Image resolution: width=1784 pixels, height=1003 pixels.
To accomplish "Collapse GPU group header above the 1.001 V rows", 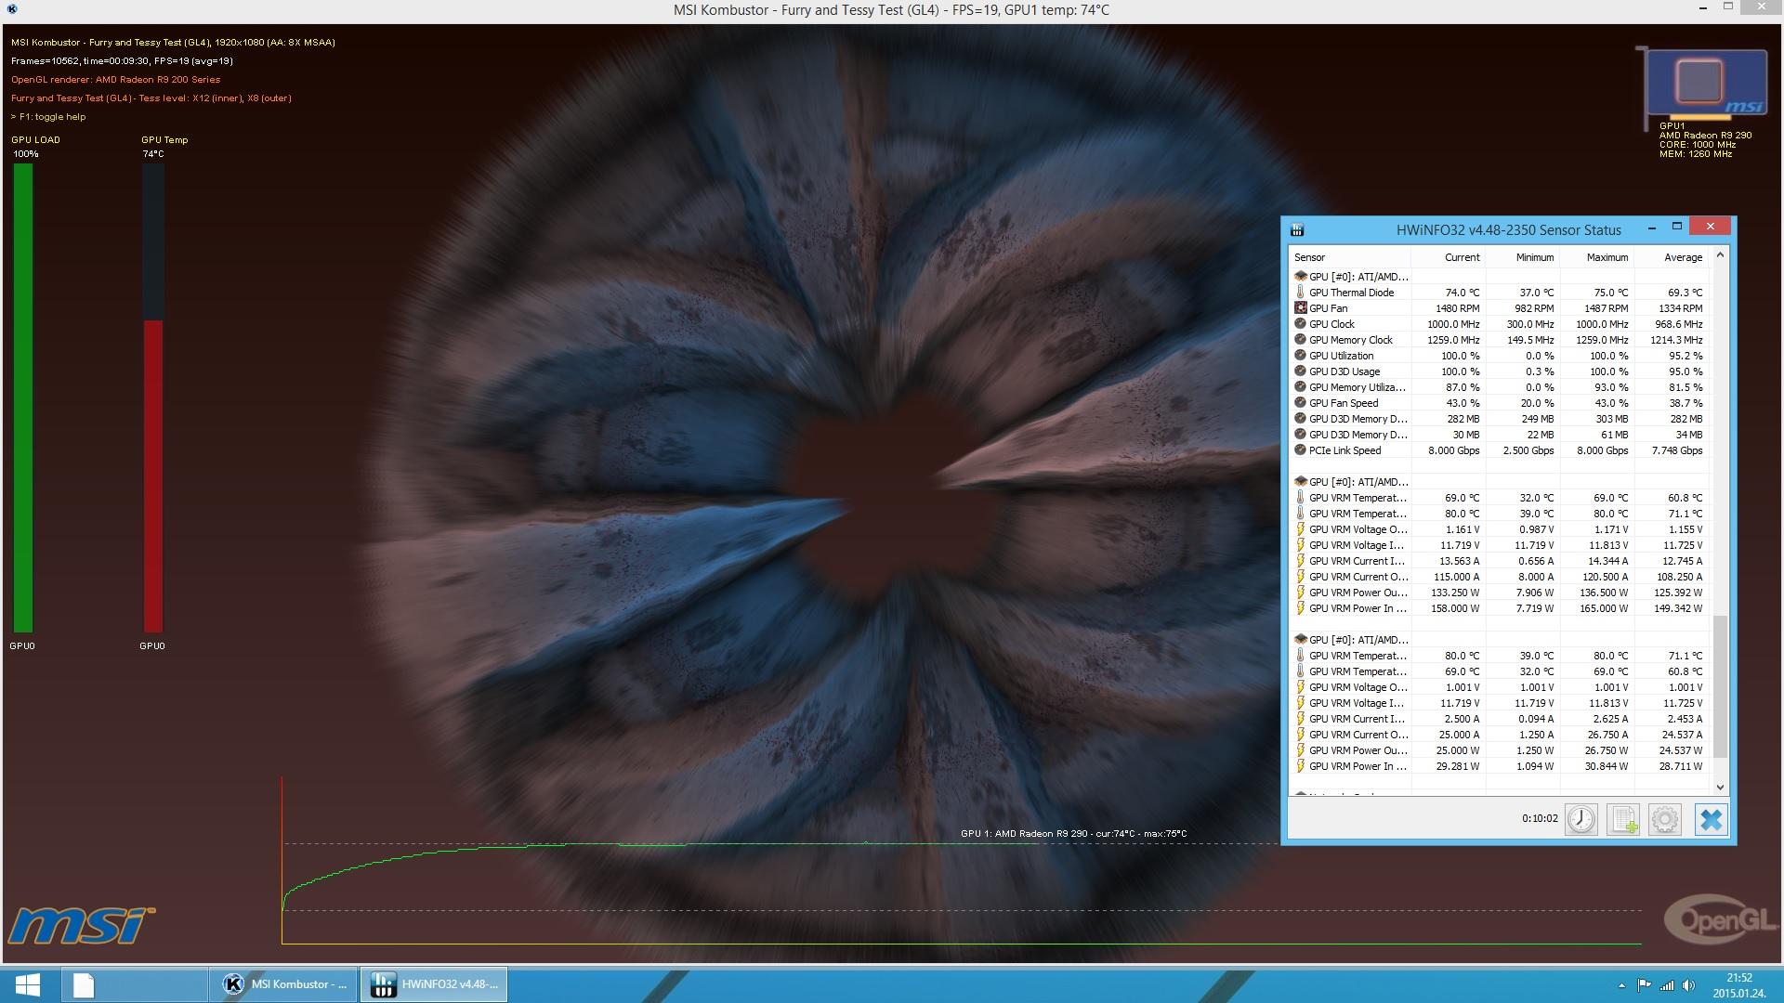I will [x=1351, y=639].
